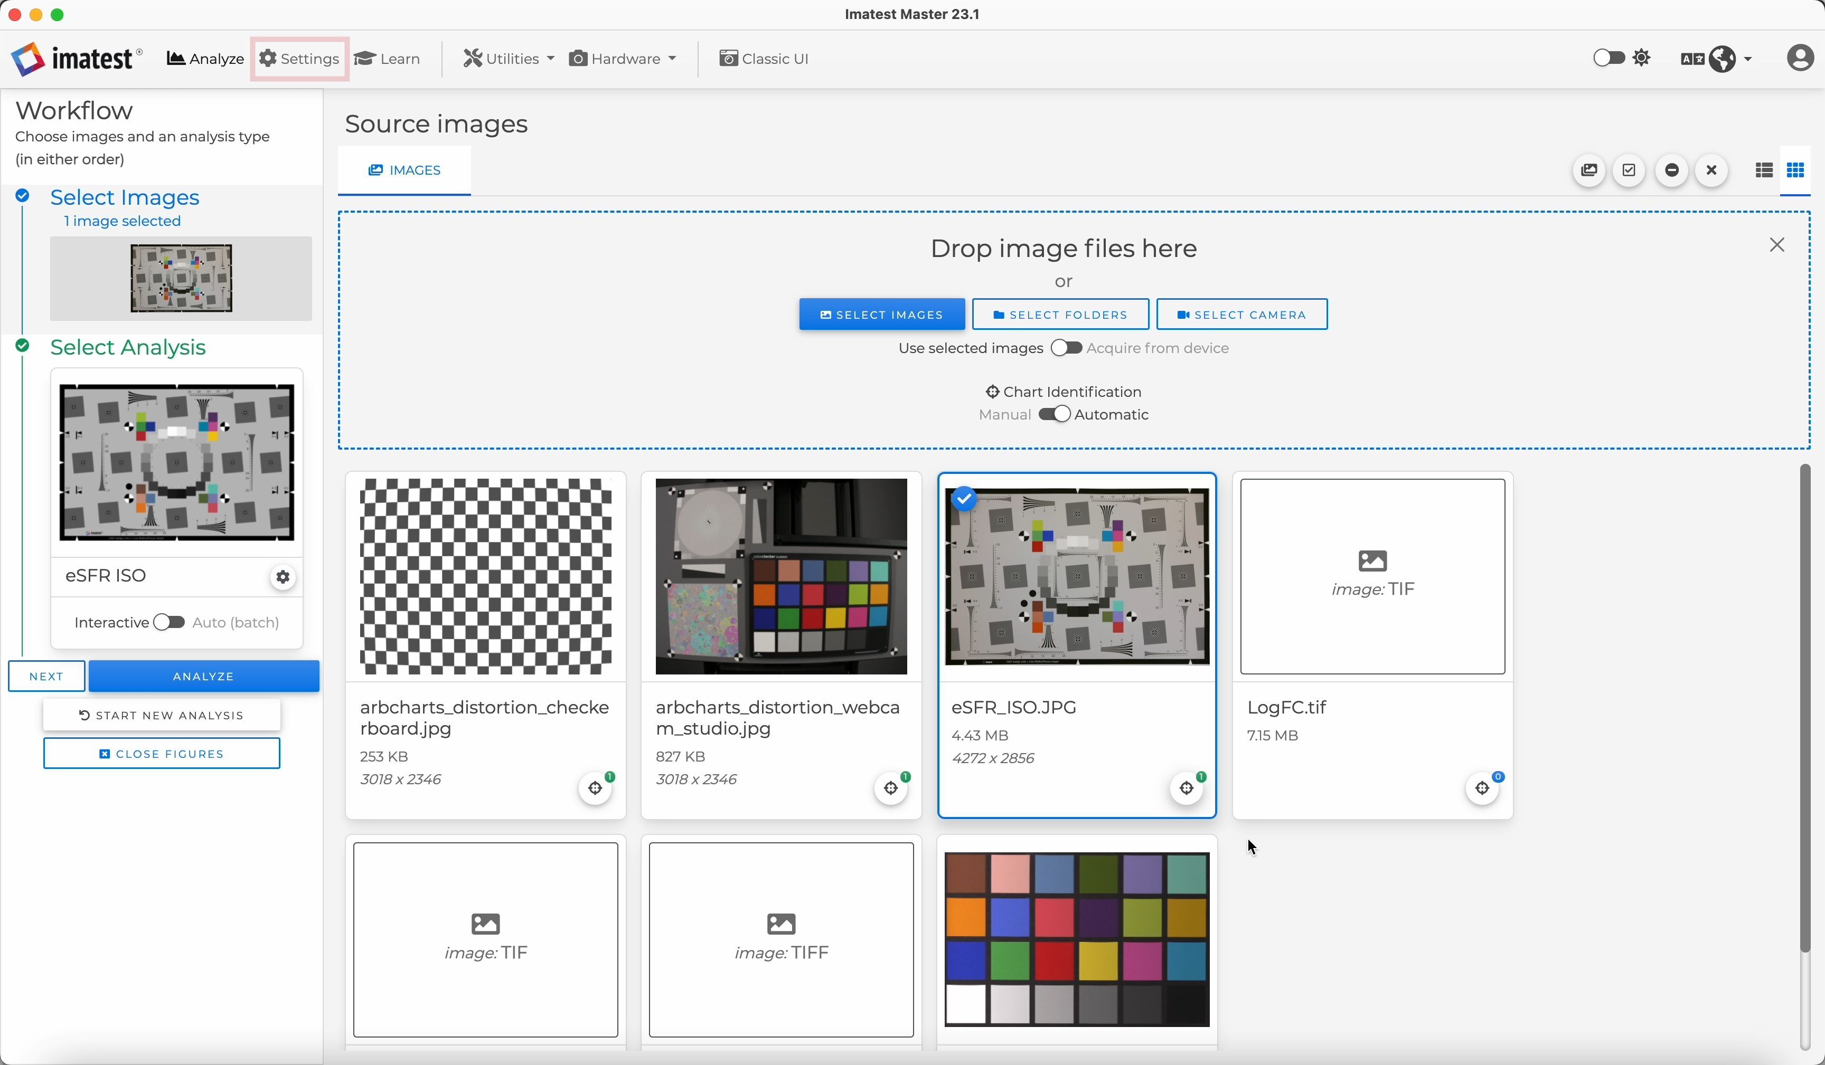Screen dimensions: 1825x1065
Task: Click CLOSE FIGURES button
Action: coord(162,754)
